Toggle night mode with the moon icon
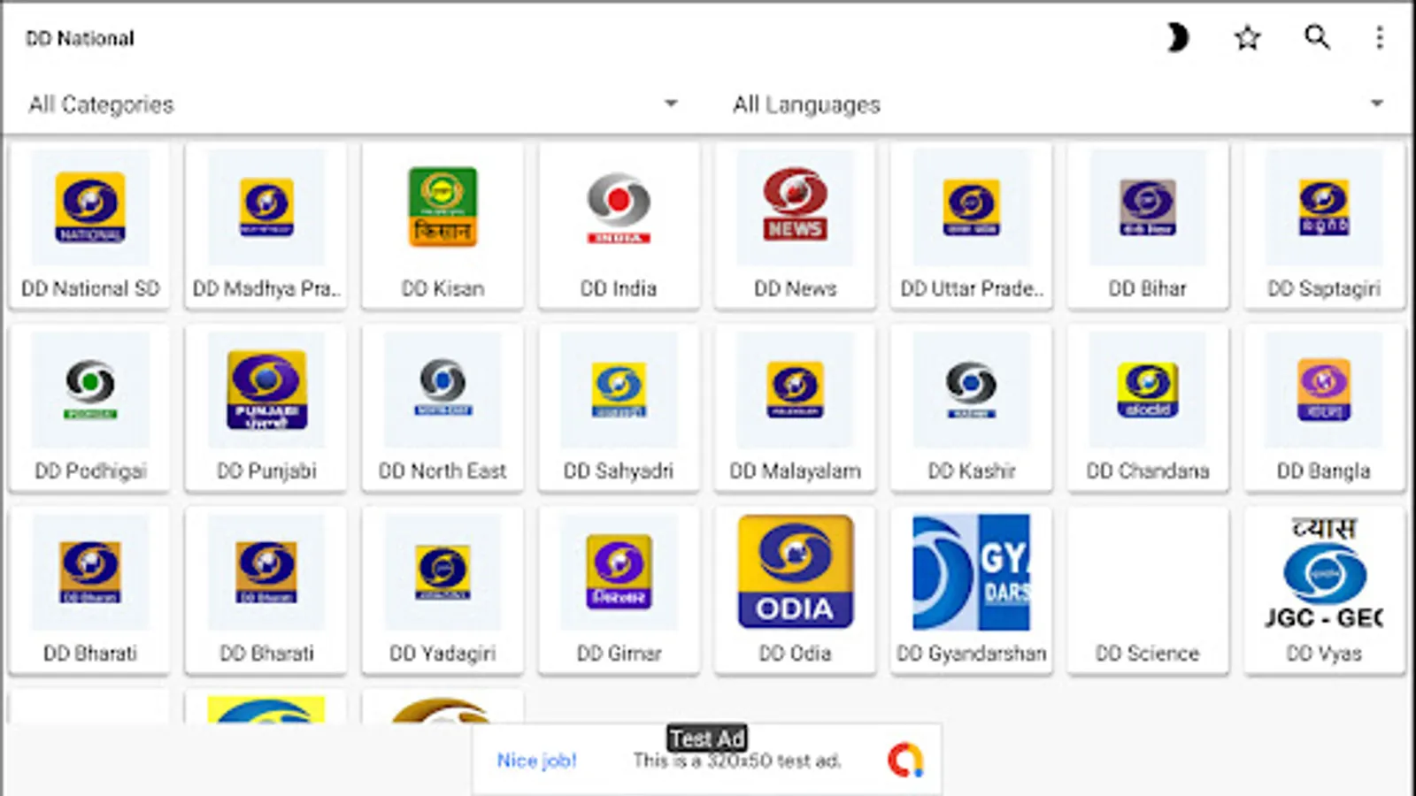1416x796 pixels. (1177, 38)
